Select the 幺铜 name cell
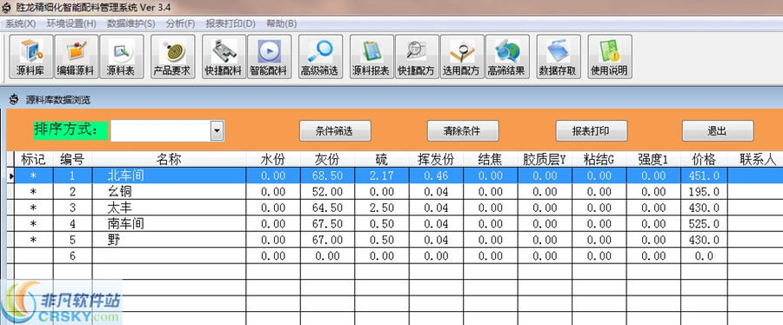 click(x=169, y=191)
